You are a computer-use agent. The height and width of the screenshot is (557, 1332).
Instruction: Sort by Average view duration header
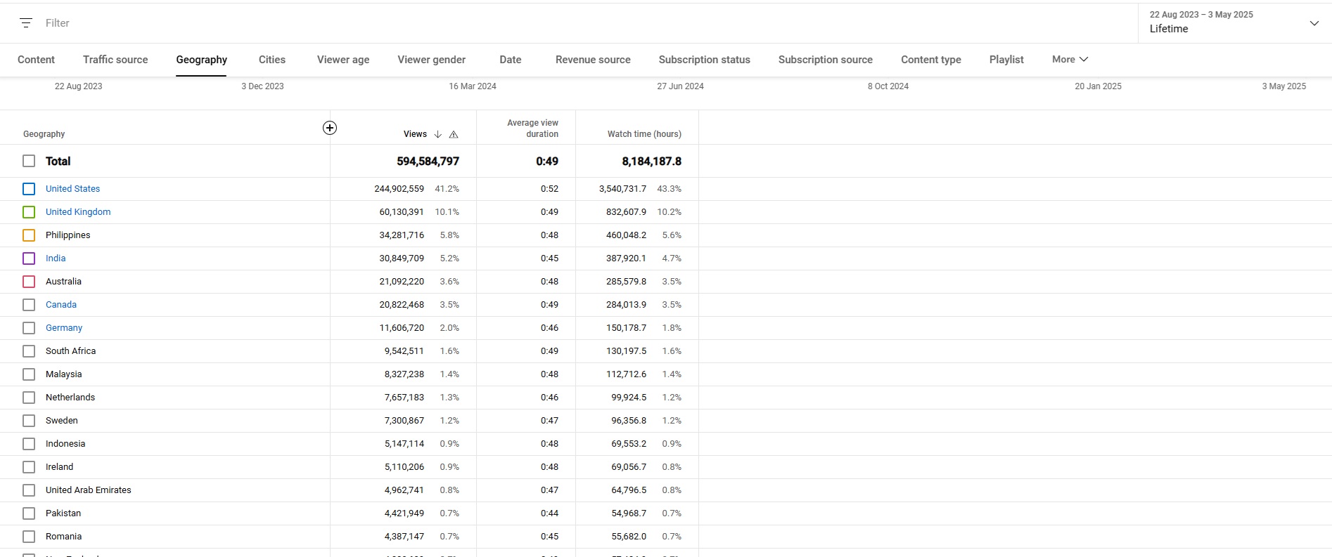coord(532,129)
